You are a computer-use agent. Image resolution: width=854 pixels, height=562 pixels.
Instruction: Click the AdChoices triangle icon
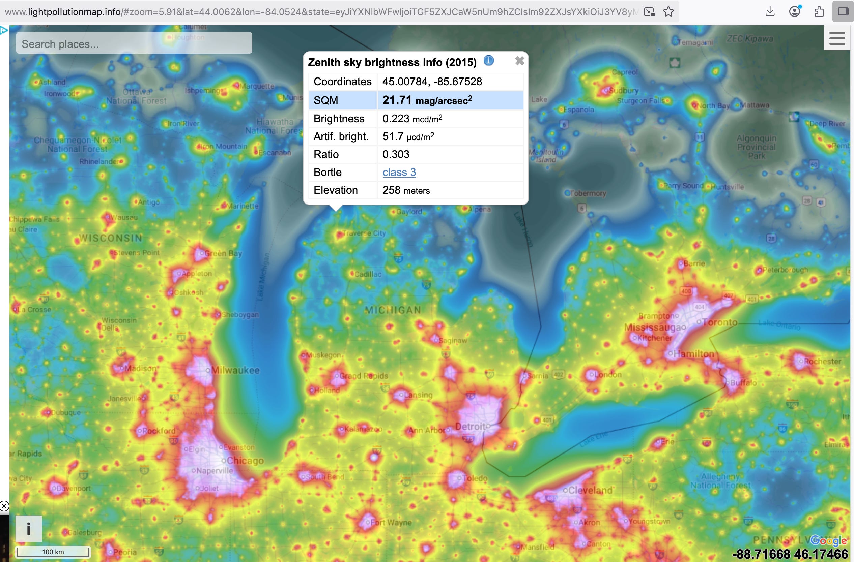(x=4, y=30)
